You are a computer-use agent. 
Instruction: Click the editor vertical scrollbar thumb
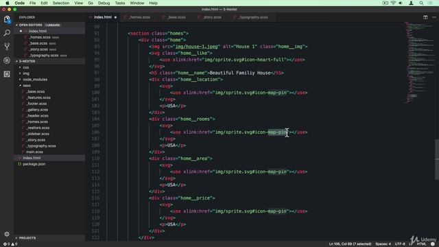pyautogui.click(x=437, y=159)
